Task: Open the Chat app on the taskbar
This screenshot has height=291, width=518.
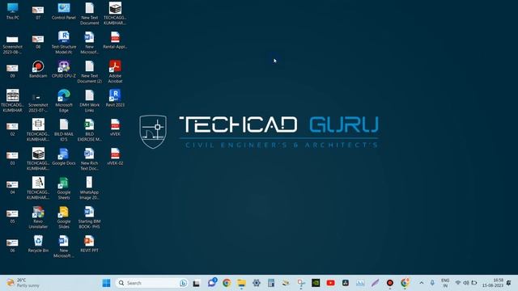Action: click(x=212, y=283)
